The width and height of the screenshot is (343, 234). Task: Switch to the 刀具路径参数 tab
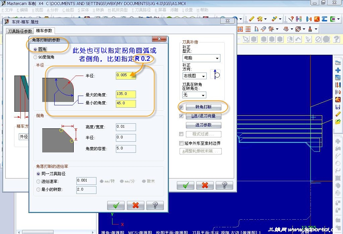tap(20, 31)
